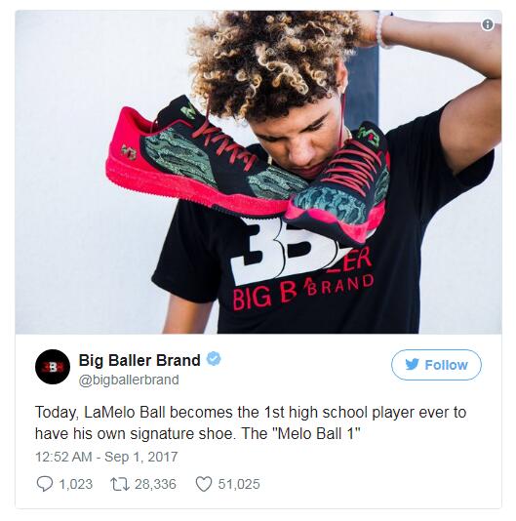
Task: Click the 51,025 likes count
Action: click(x=239, y=484)
